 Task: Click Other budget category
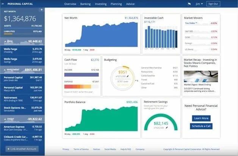pos(159,88)
